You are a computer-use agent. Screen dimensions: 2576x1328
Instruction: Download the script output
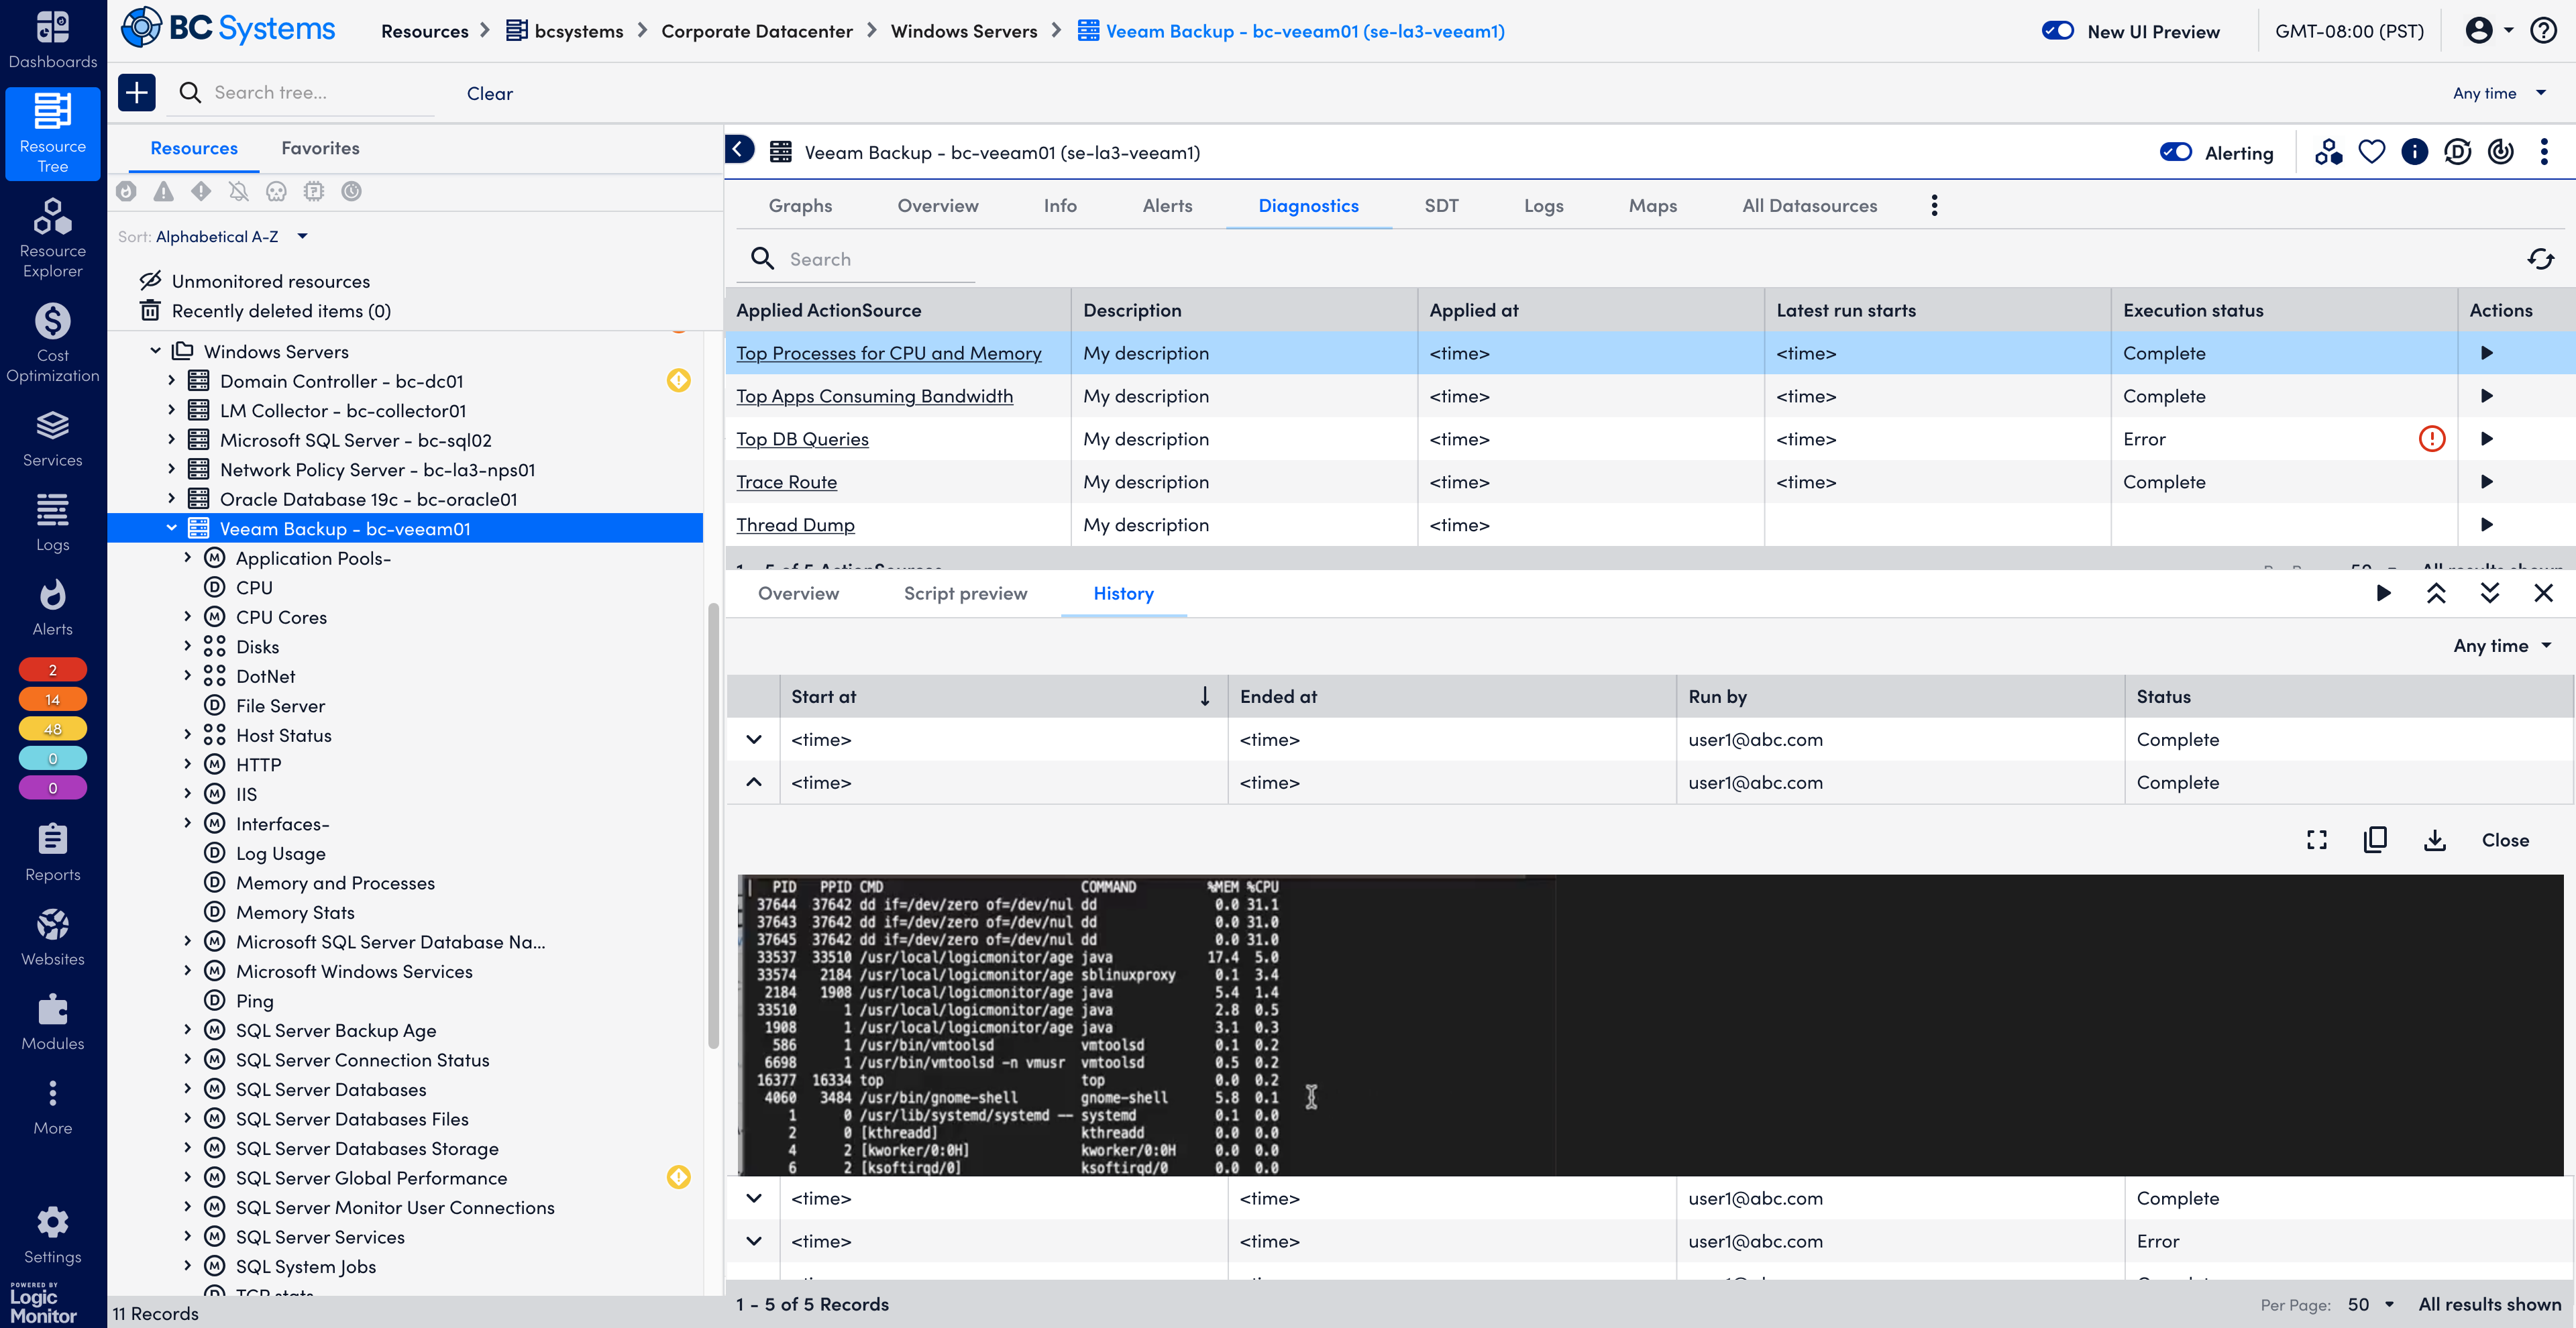(2434, 840)
